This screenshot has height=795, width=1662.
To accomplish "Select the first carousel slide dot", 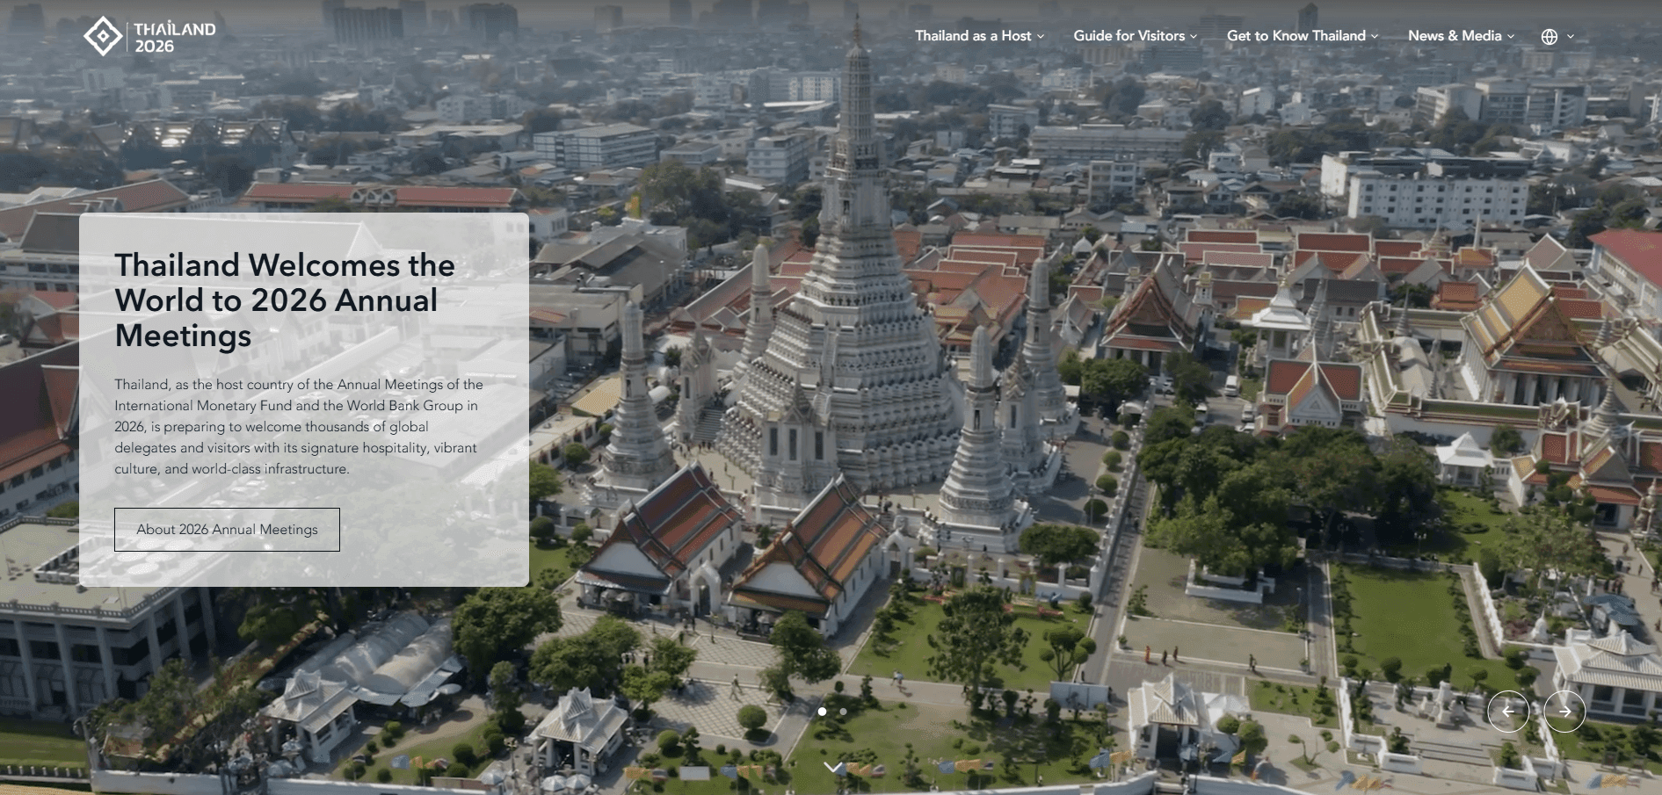I will pyautogui.click(x=822, y=712).
